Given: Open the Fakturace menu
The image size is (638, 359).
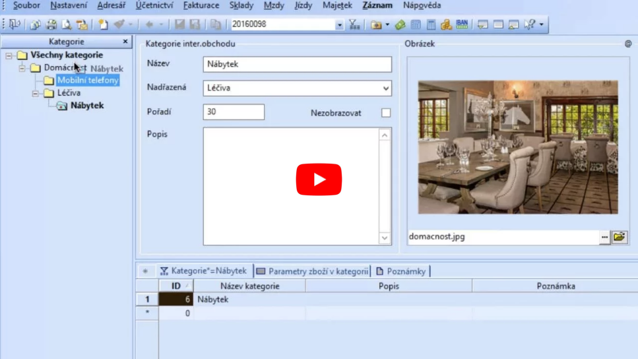Looking at the screenshot, I should (201, 5).
